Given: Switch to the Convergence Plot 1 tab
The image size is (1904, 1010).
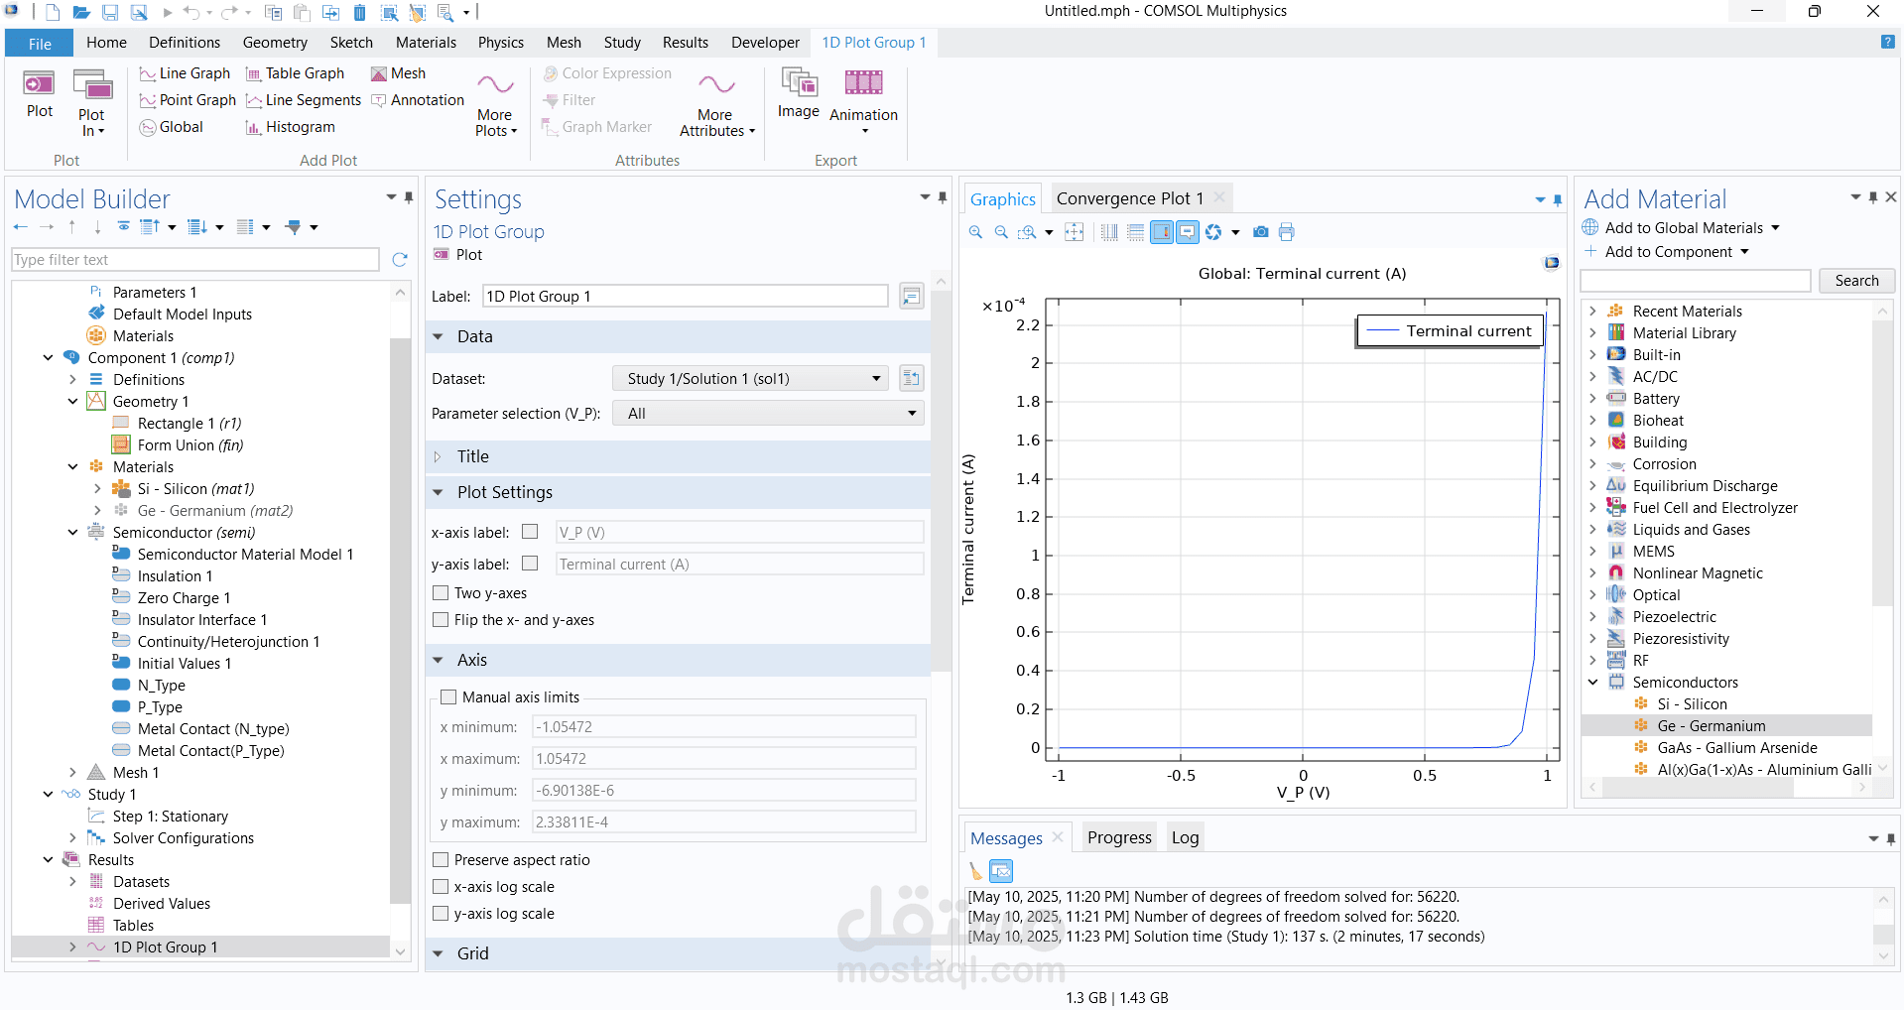Looking at the screenshot, I should click(1129, 198).
